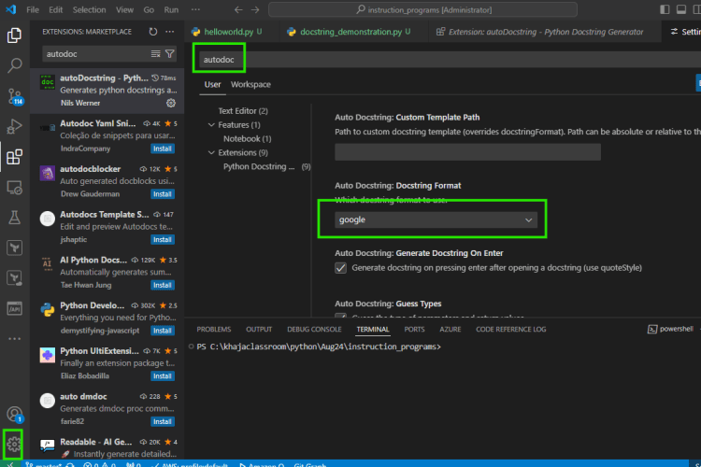Select the Workspace settings tab
701x467 pixels.
pyautogui.click(x=250, y=84)
